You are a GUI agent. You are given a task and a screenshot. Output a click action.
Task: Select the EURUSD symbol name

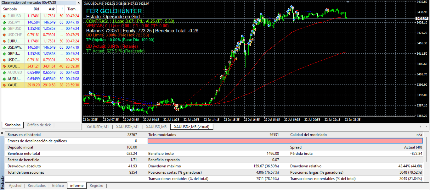15,16
